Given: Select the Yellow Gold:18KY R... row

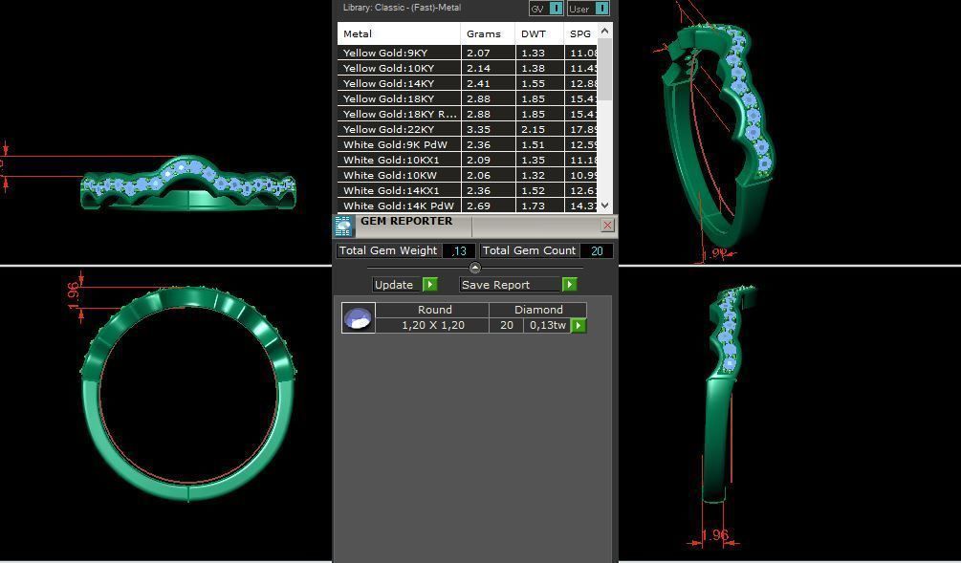Looking at the screenshot, I should [467, 114].
